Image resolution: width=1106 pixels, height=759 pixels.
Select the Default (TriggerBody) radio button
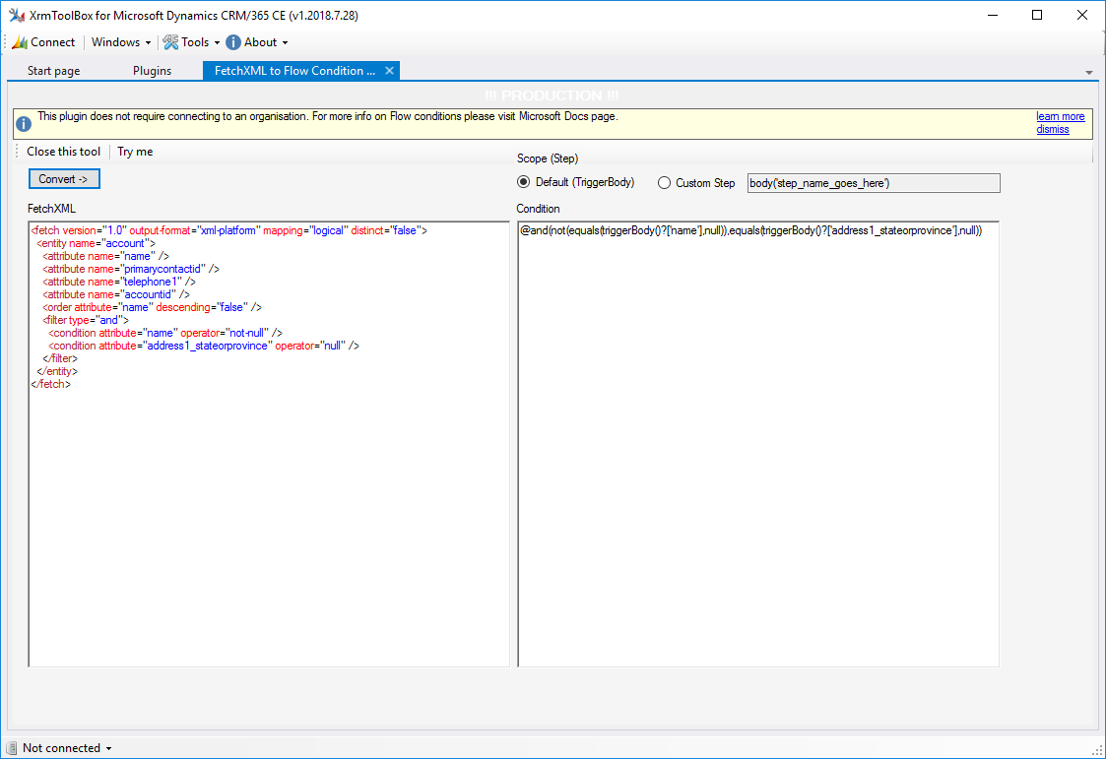tap(523, 182)
